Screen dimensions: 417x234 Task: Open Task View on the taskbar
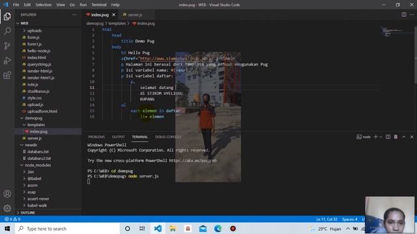coord(142,228)
